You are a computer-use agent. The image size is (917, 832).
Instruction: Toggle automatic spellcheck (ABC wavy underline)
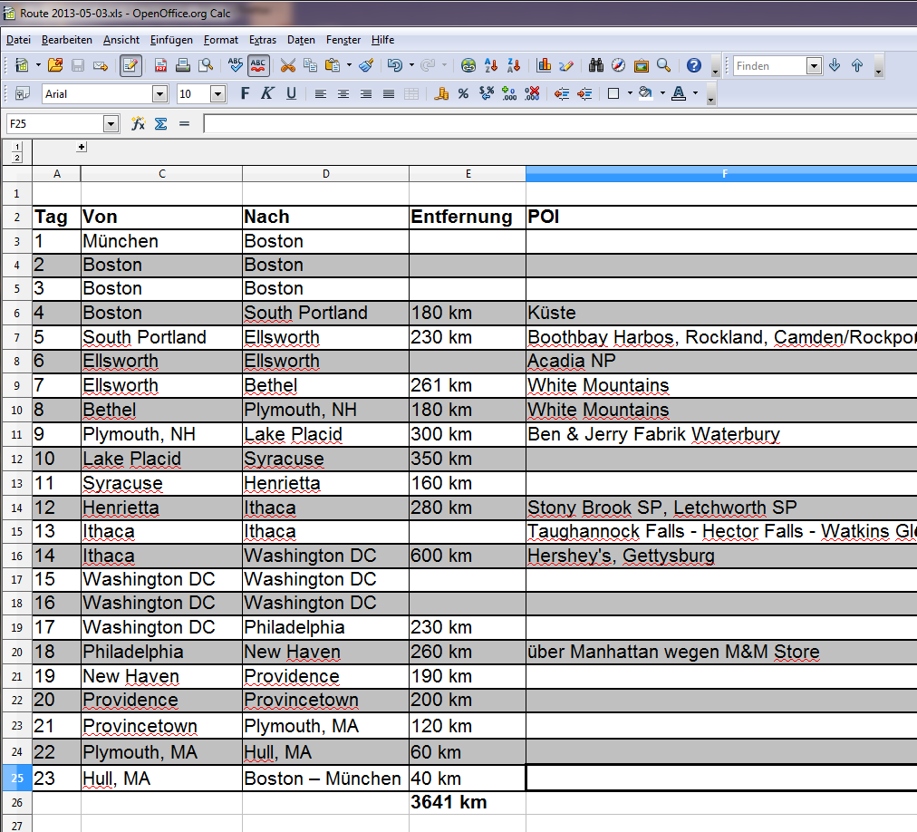(258, 65)
